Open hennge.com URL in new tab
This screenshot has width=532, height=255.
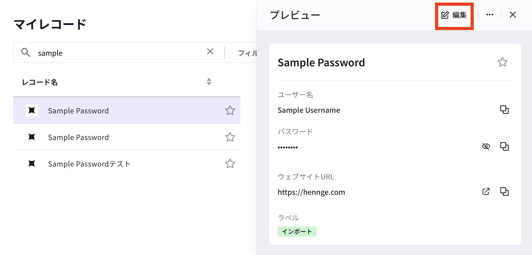pyautogui.click(x=486, y=192)
